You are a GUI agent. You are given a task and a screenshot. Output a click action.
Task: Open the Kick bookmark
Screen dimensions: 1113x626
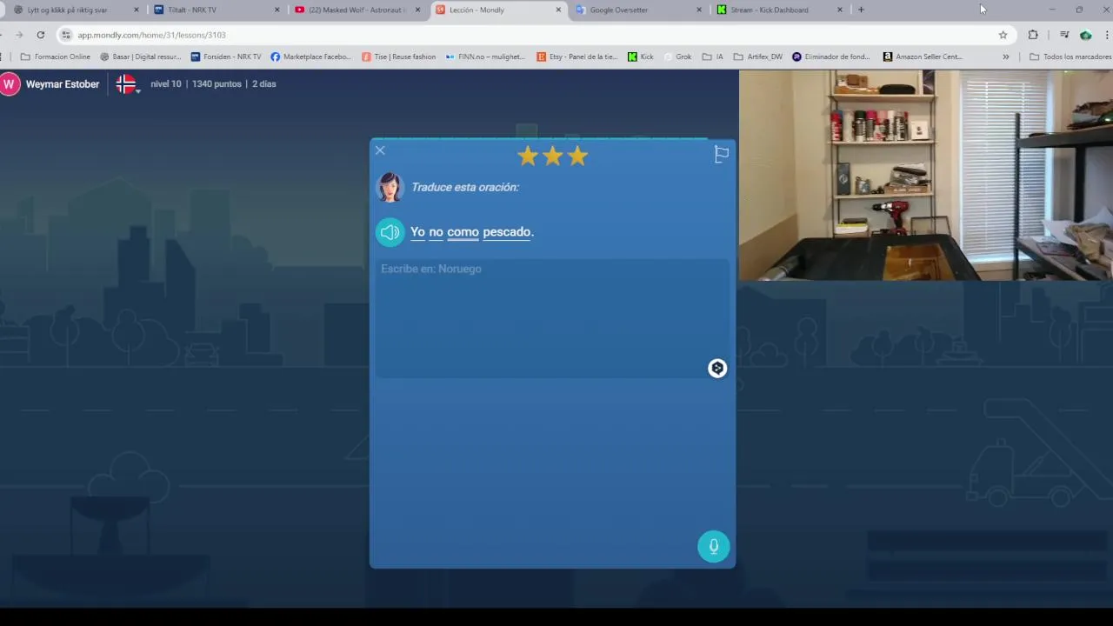pyautogui.click(x=640, y=57)
